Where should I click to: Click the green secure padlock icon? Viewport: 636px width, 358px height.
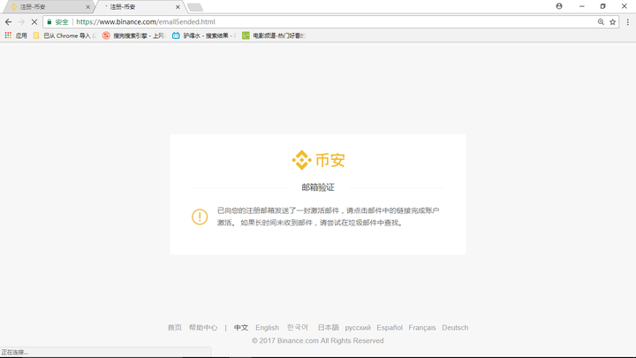pos(49,22)
